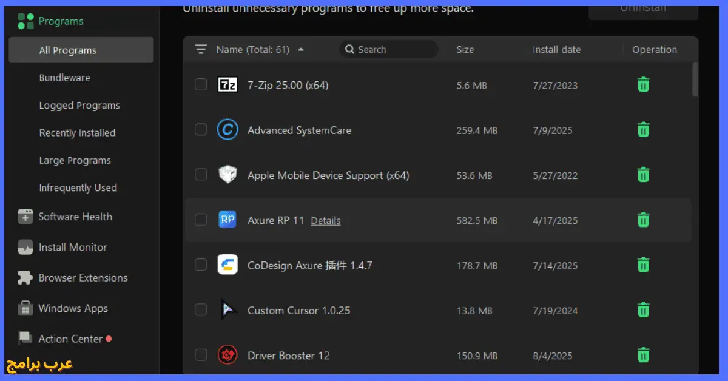This screenshot has height=381, width=728.
Task: Click into the Search input field
Action: [388, 50]
